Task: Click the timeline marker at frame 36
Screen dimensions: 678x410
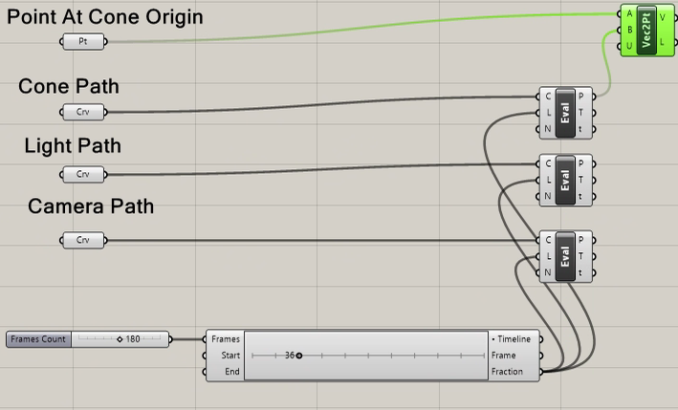Action: coord(299,356)
